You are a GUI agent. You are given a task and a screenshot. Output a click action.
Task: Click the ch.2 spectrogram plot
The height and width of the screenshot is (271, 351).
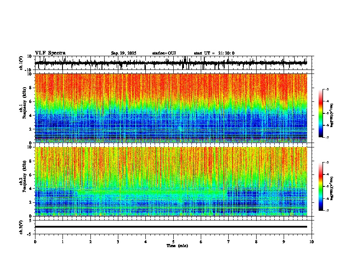click(171, 182)
